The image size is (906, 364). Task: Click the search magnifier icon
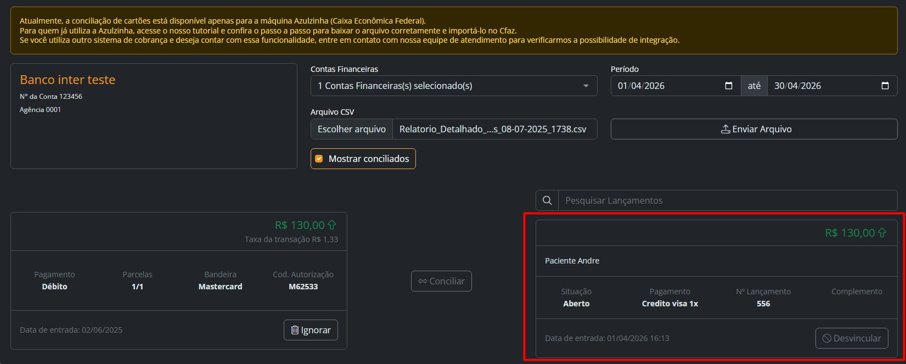point(547,200)
